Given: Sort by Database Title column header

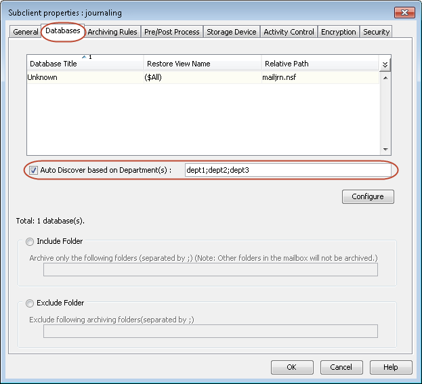Looking at the screenshot, I should tap(85, 64).
